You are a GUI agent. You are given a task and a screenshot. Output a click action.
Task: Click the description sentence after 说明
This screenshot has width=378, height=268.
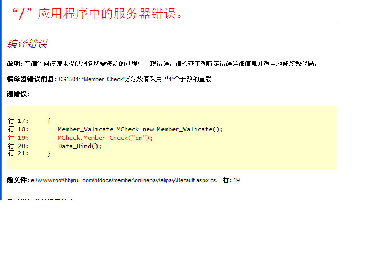click(x=170, y=64)
